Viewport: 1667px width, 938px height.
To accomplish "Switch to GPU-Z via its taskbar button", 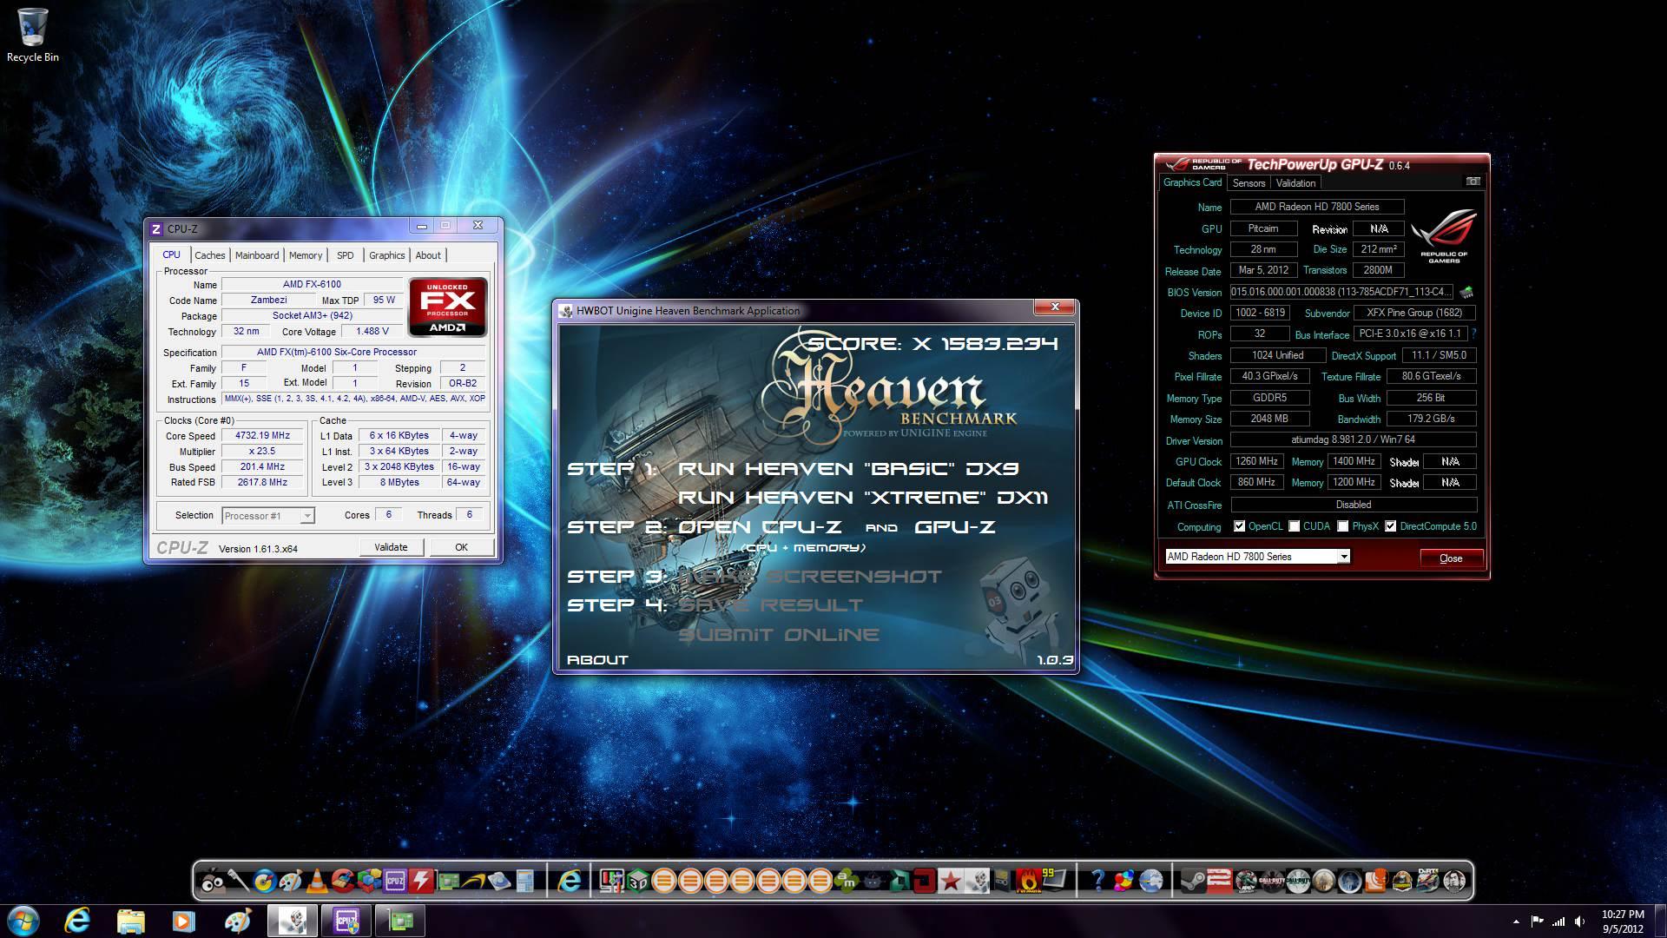I will tap(400, 921).
